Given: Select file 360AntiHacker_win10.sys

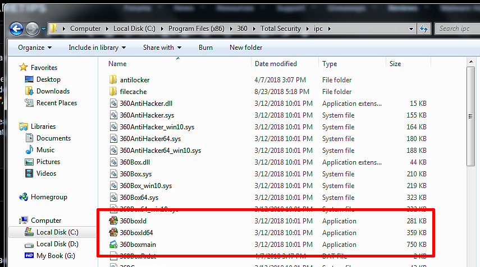Looking at the screenshot, I should (x=157, y=127).
